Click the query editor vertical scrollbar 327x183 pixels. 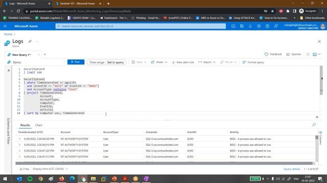pos(321,80)
